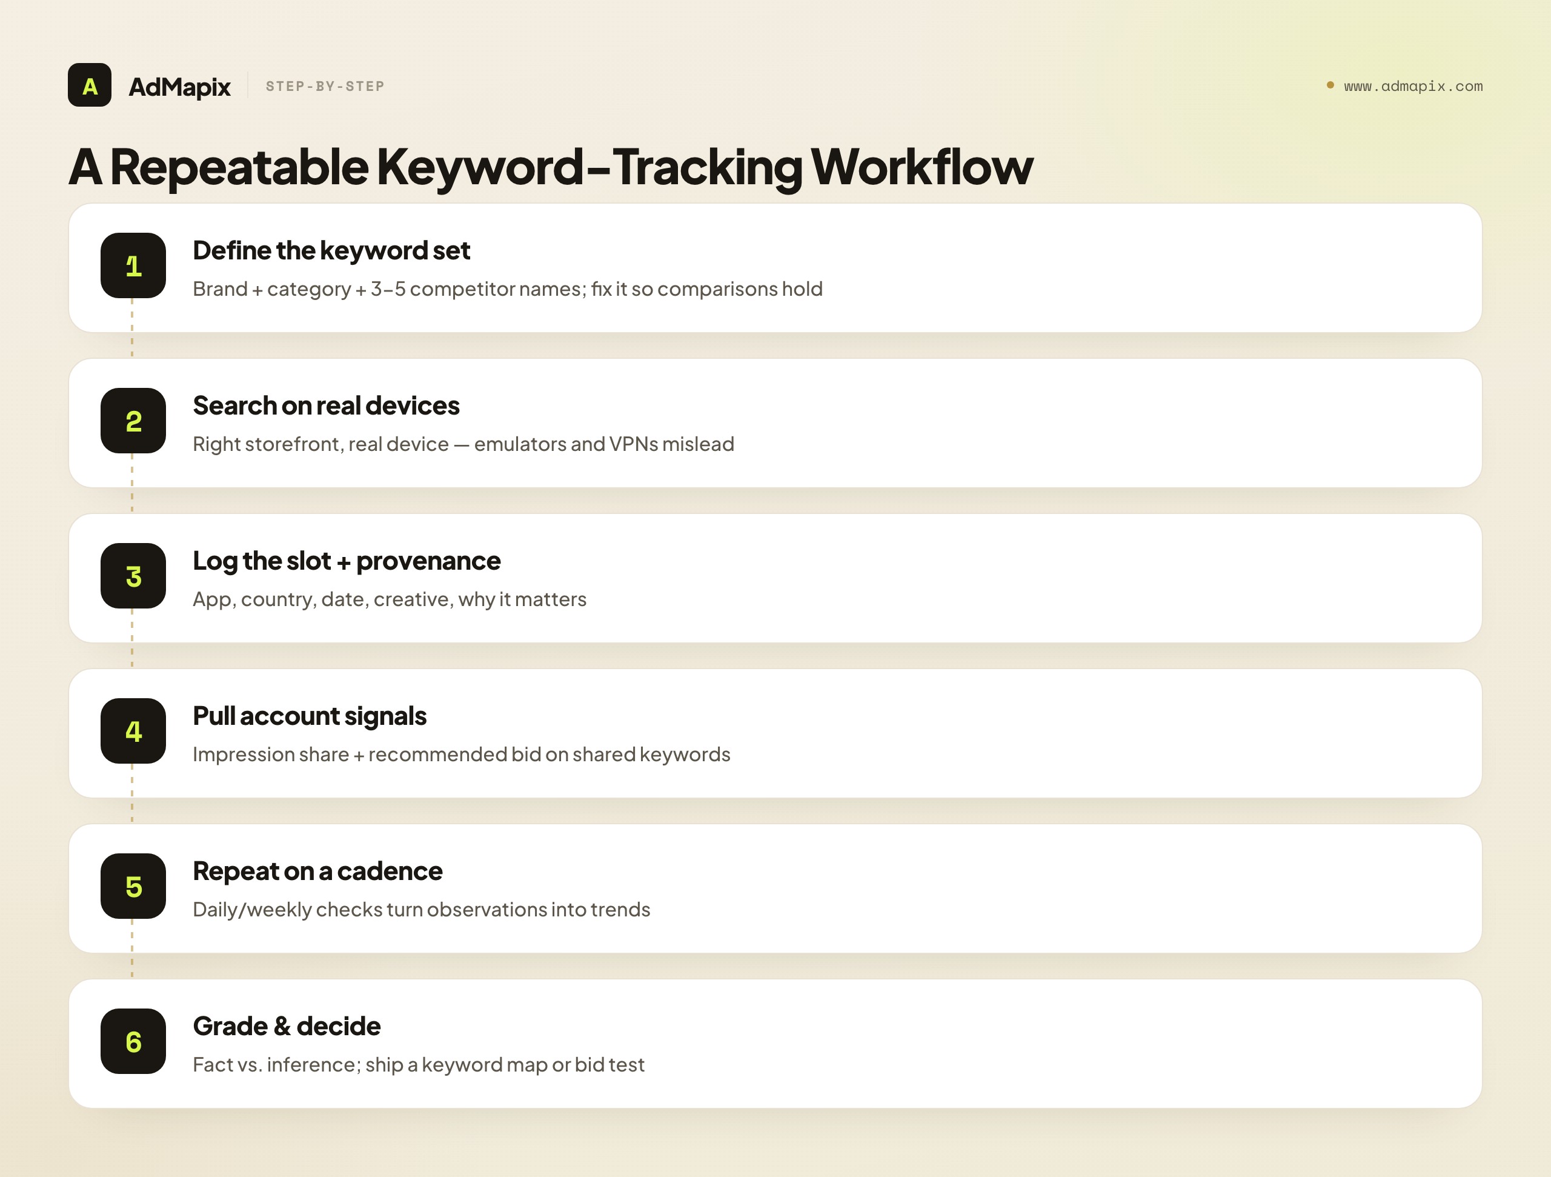Click the step 1 number badge

[133, 266]
